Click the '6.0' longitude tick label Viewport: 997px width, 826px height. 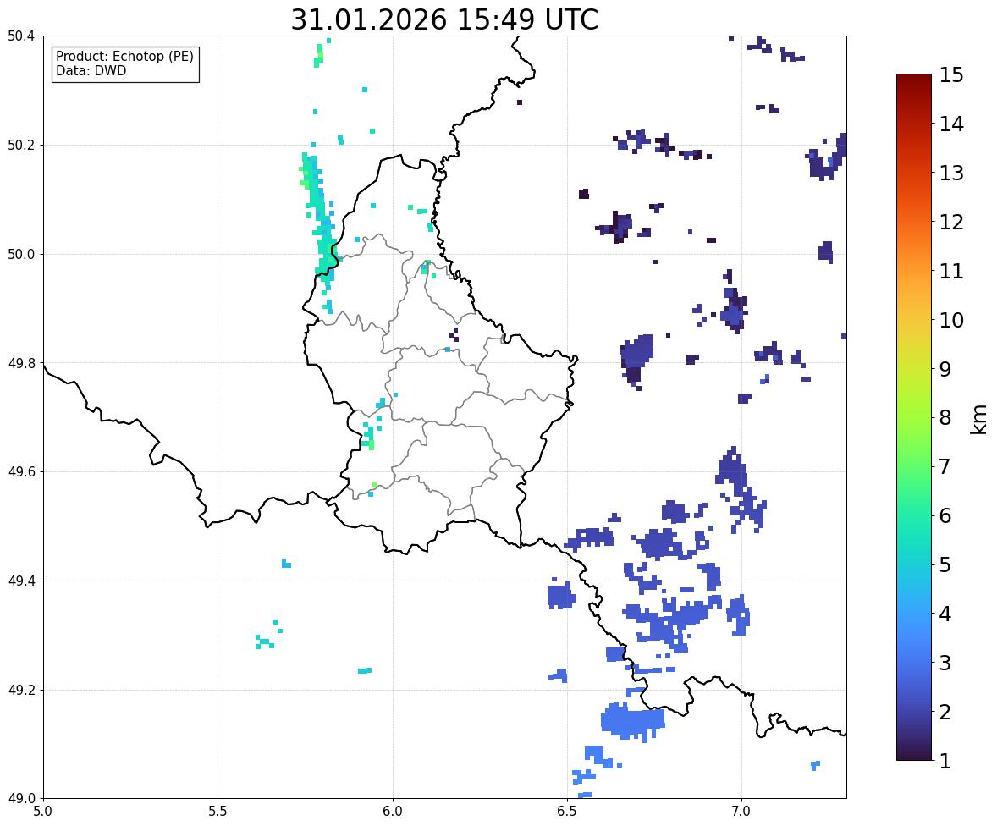393,812
